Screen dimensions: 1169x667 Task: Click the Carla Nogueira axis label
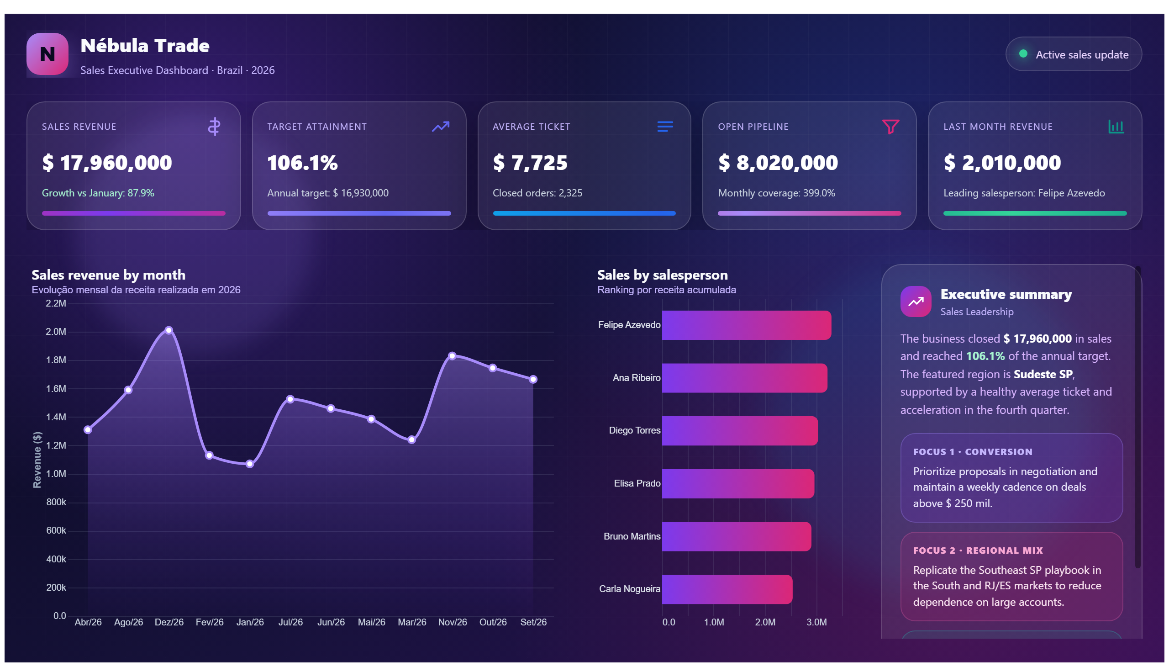pyautogui.click(x=630, y=589)
